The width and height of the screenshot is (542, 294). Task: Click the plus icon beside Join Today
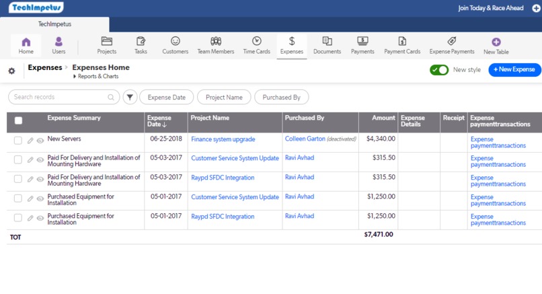click(536, 8)
